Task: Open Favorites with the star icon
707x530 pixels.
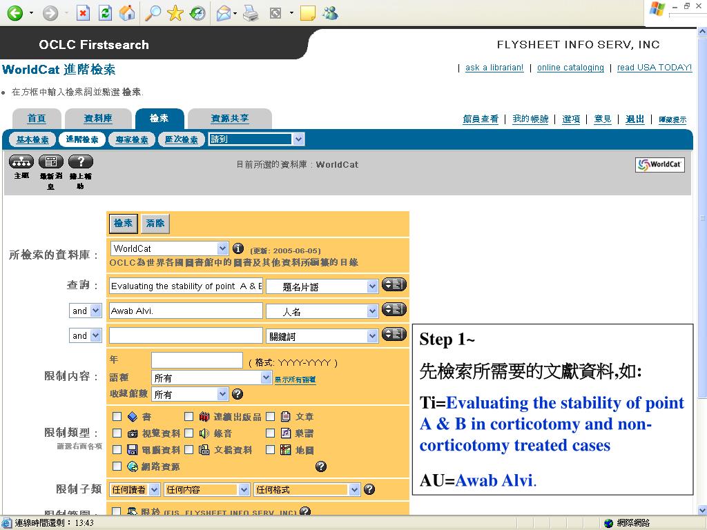Action: pos(175,13)
